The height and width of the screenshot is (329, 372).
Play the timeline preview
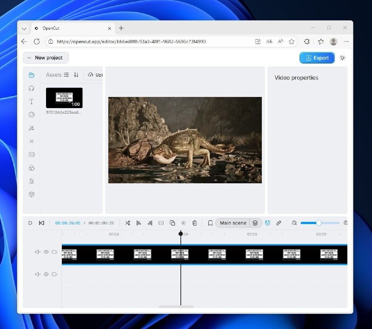(x=30, y=223)
